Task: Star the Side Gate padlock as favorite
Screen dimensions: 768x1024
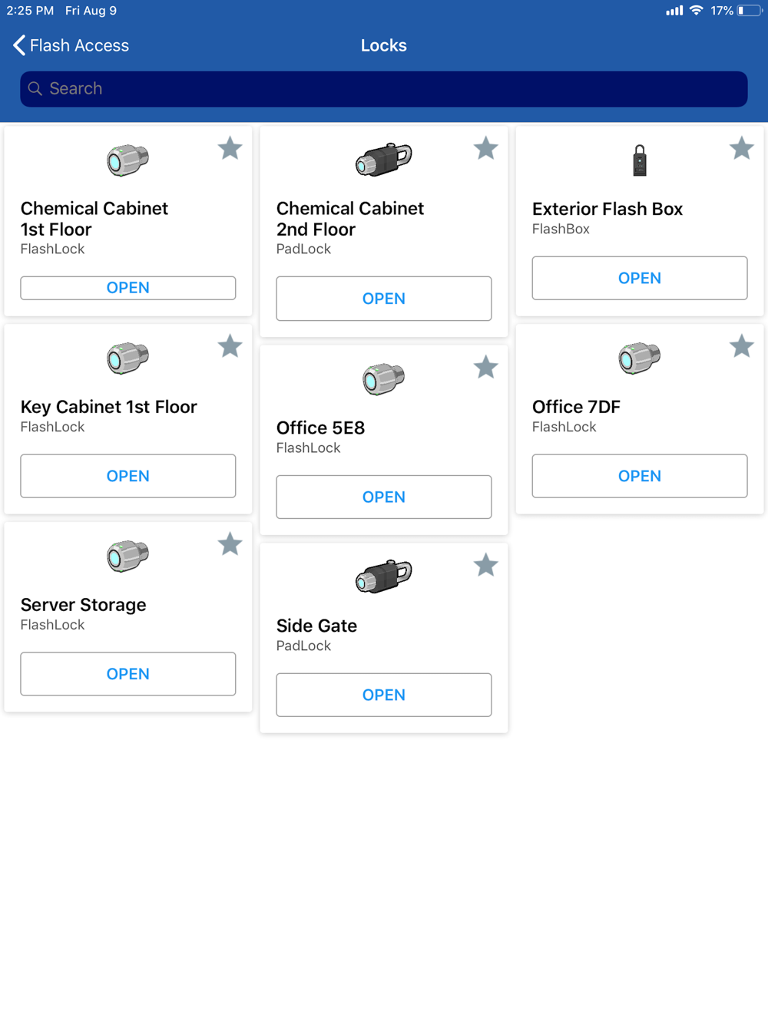Action: (x=485, y=566)
